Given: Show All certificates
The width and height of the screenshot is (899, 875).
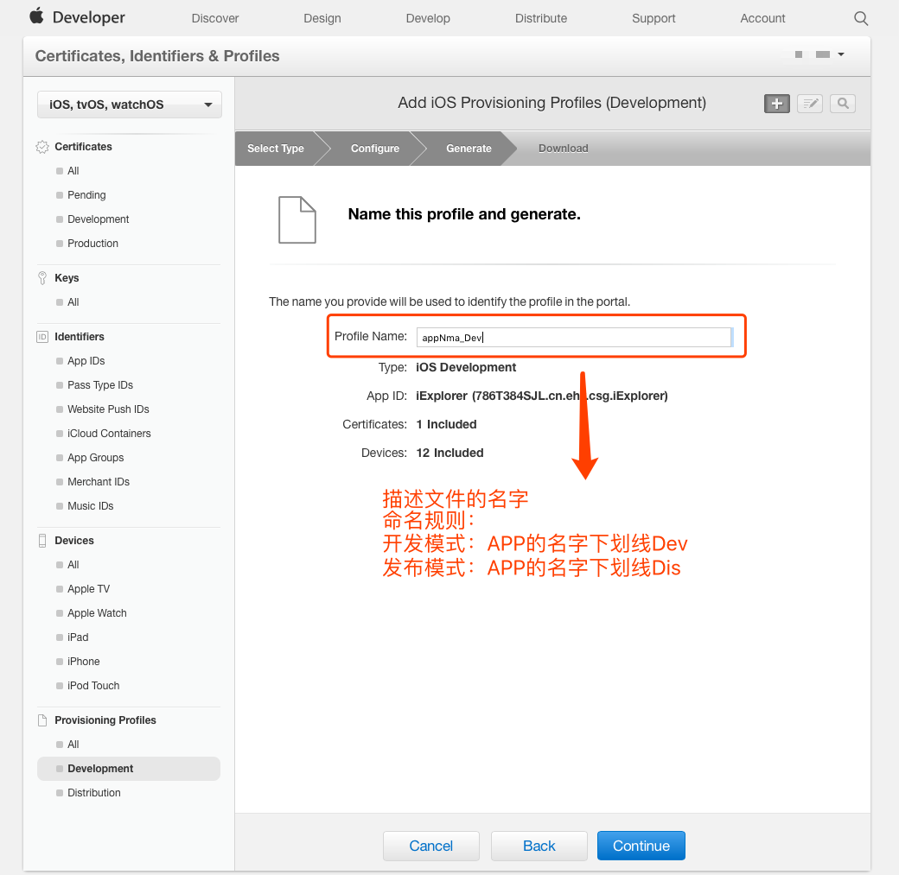Looking at the screenshot, I should point(73,171).
